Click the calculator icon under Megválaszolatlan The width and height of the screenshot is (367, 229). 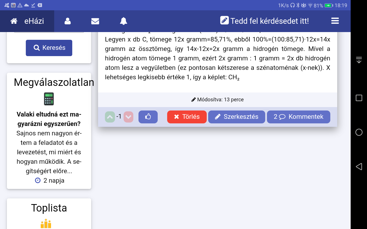coord(49,99)
